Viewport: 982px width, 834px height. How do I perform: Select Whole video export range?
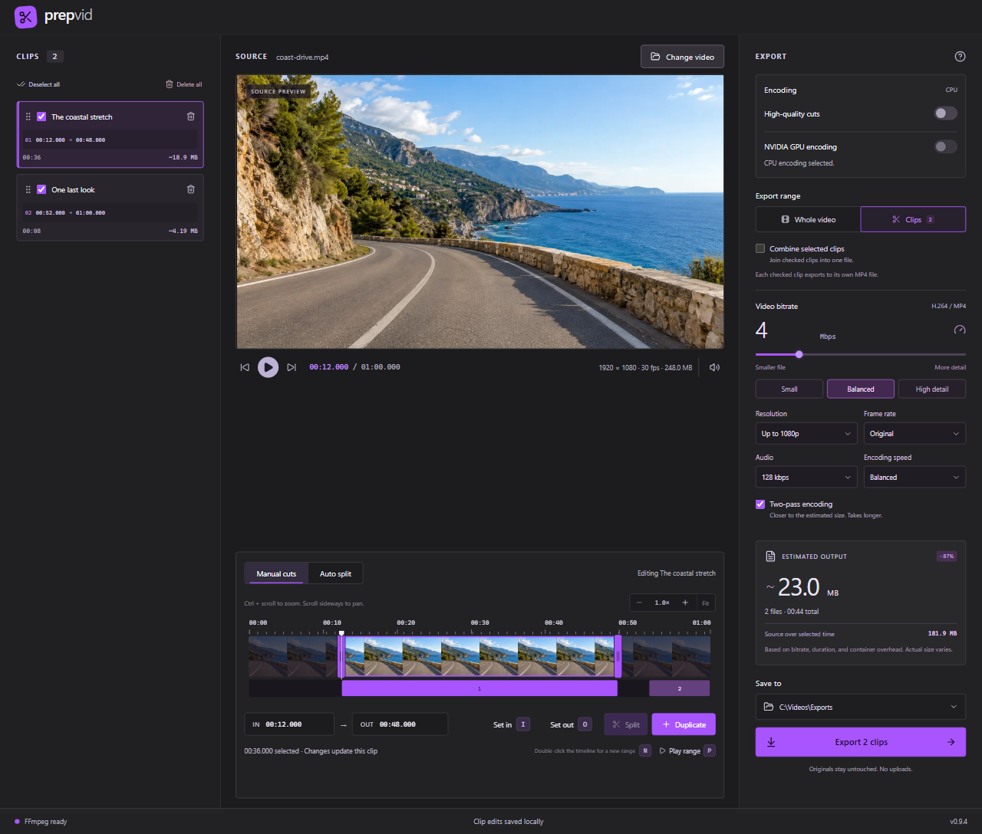tap(808, 219)
